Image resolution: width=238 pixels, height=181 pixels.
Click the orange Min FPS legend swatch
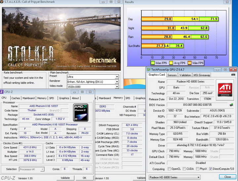tap(189, 63)
